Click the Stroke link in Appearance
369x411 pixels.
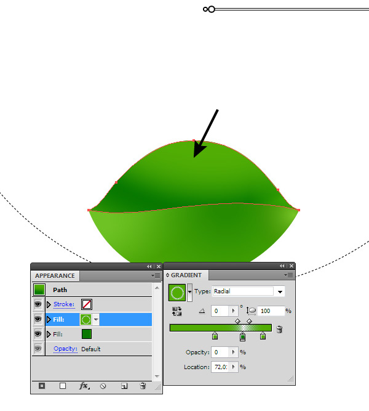[63, 304]
